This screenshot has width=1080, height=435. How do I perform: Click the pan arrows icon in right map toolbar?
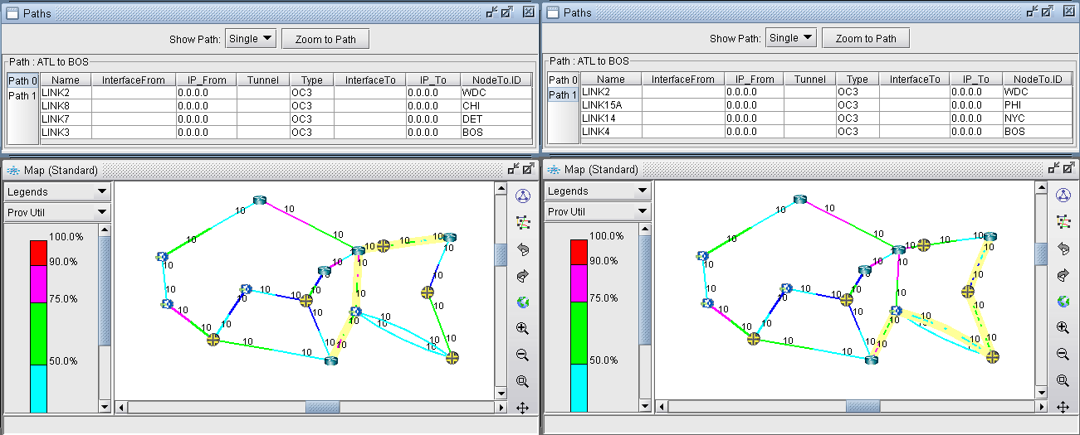1063,407
